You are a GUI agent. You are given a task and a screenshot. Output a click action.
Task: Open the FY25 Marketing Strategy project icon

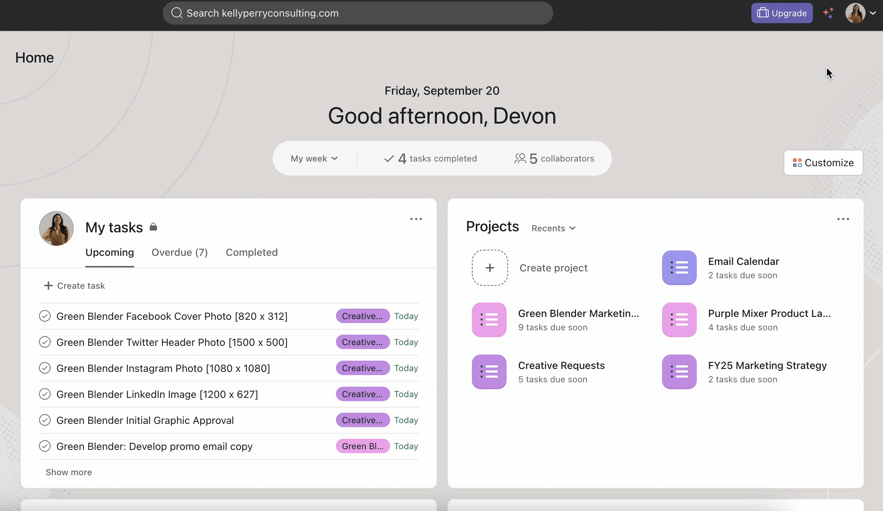tap(679, 372)
